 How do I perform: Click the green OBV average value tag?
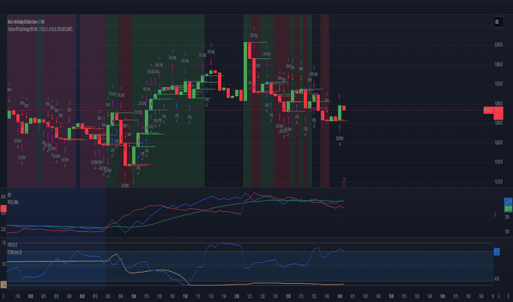coord(508,208)
